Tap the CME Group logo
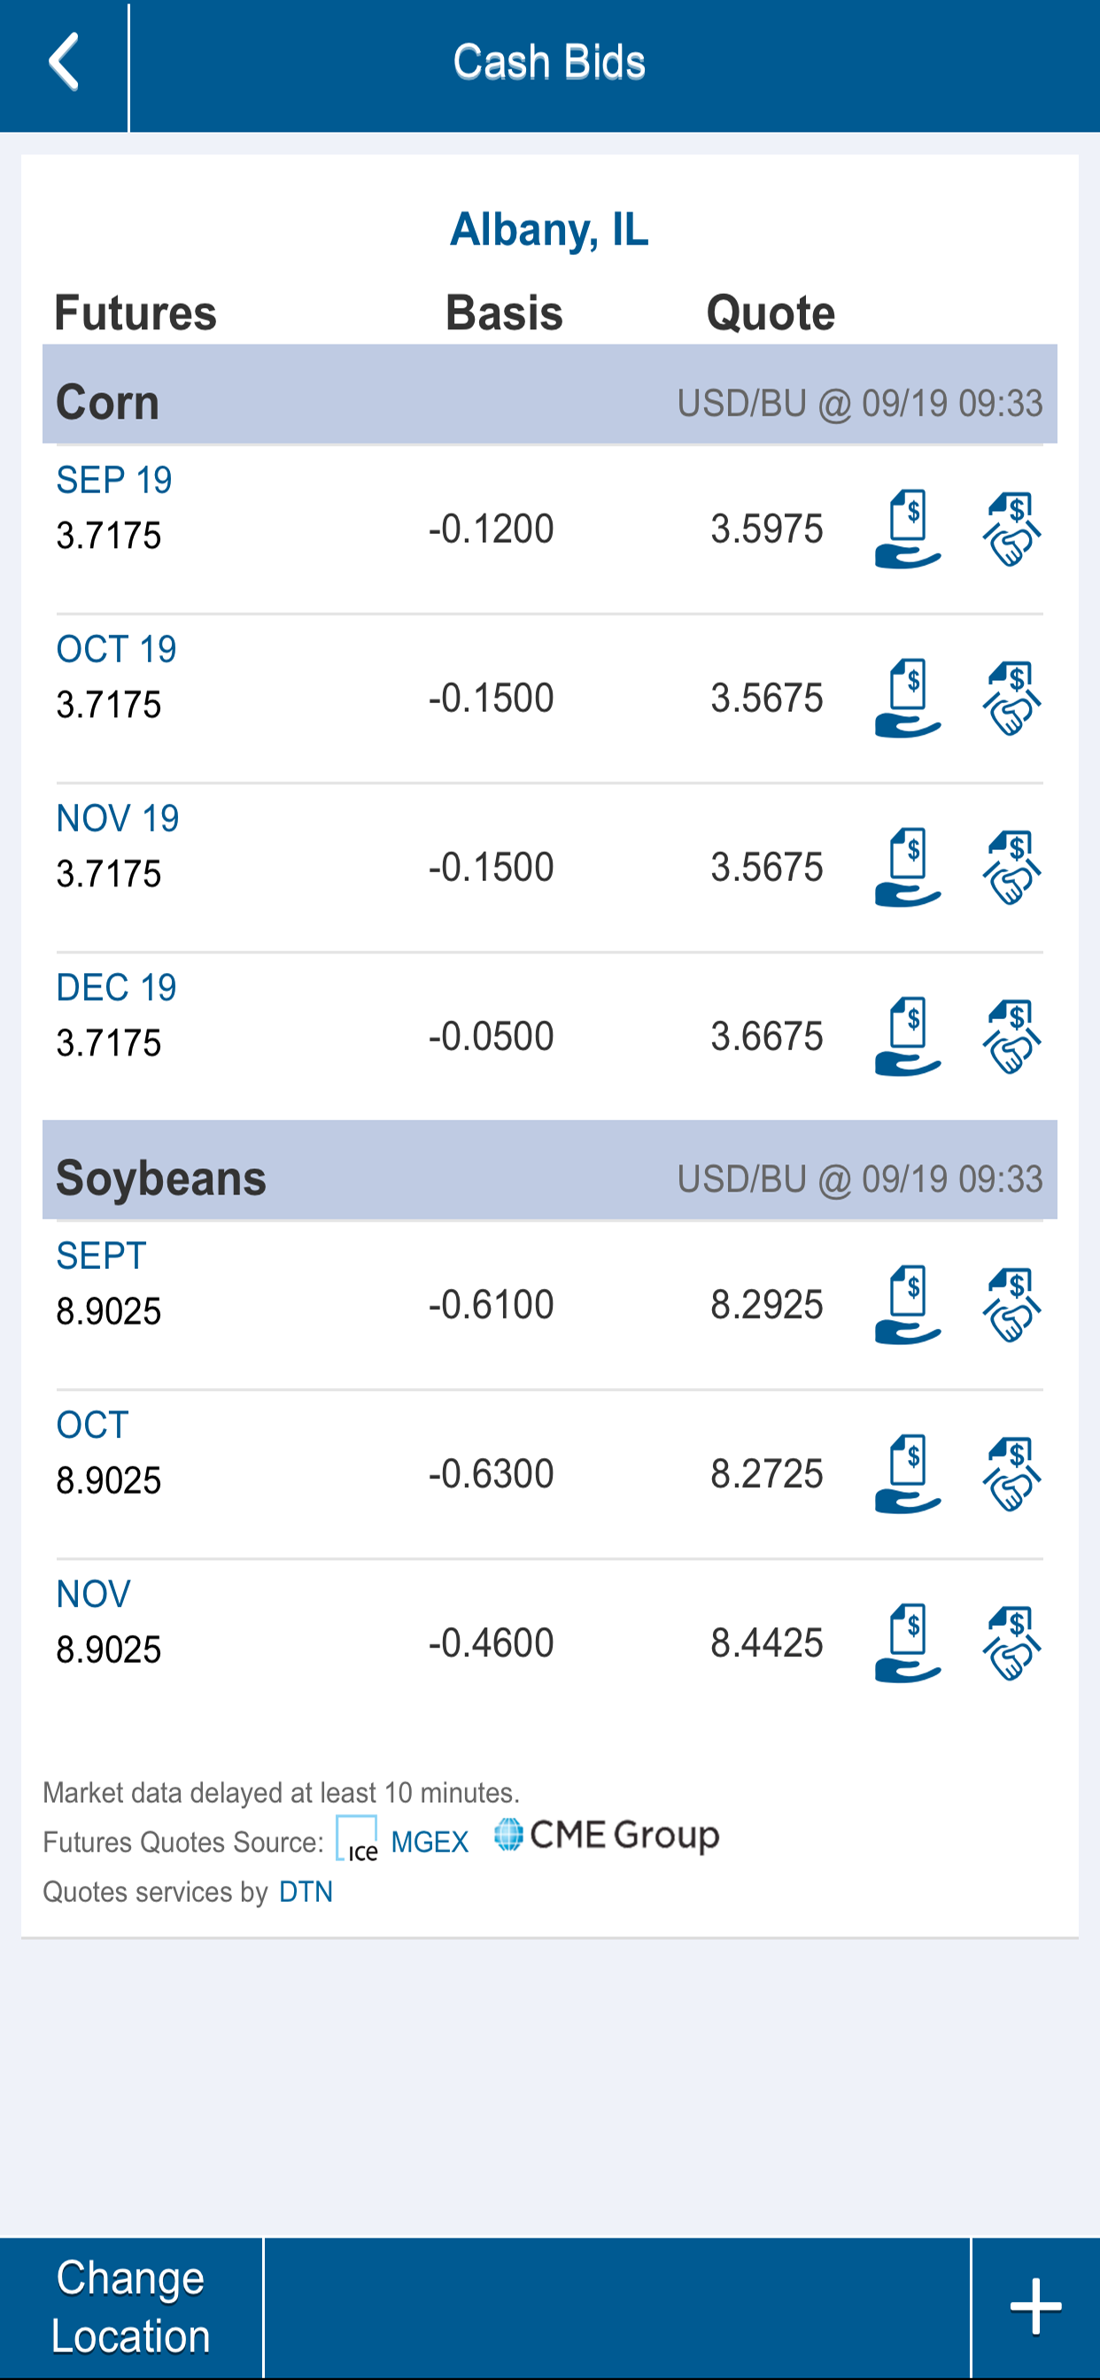 click(x=607, y=1835)
